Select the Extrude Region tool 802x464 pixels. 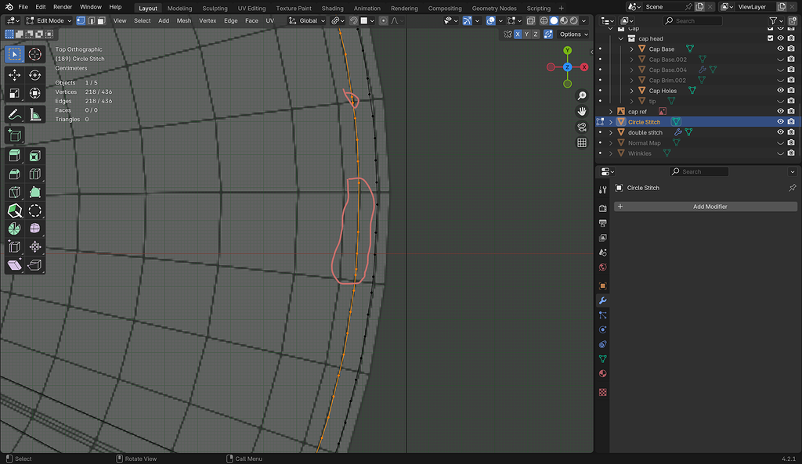coord(15,156)
